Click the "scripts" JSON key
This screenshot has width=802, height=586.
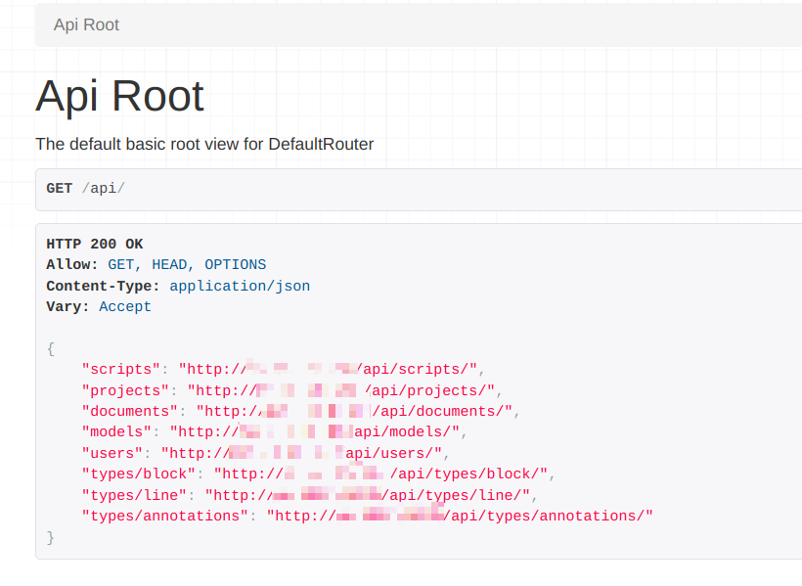pos(121,369)
